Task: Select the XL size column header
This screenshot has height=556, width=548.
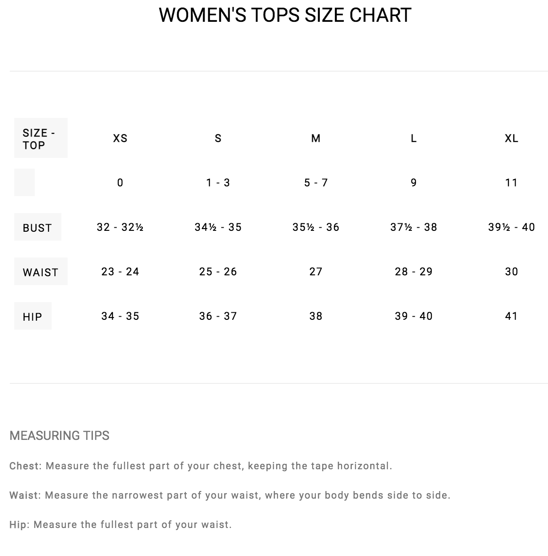Action: pyautogui.click(x=512, y=138)
